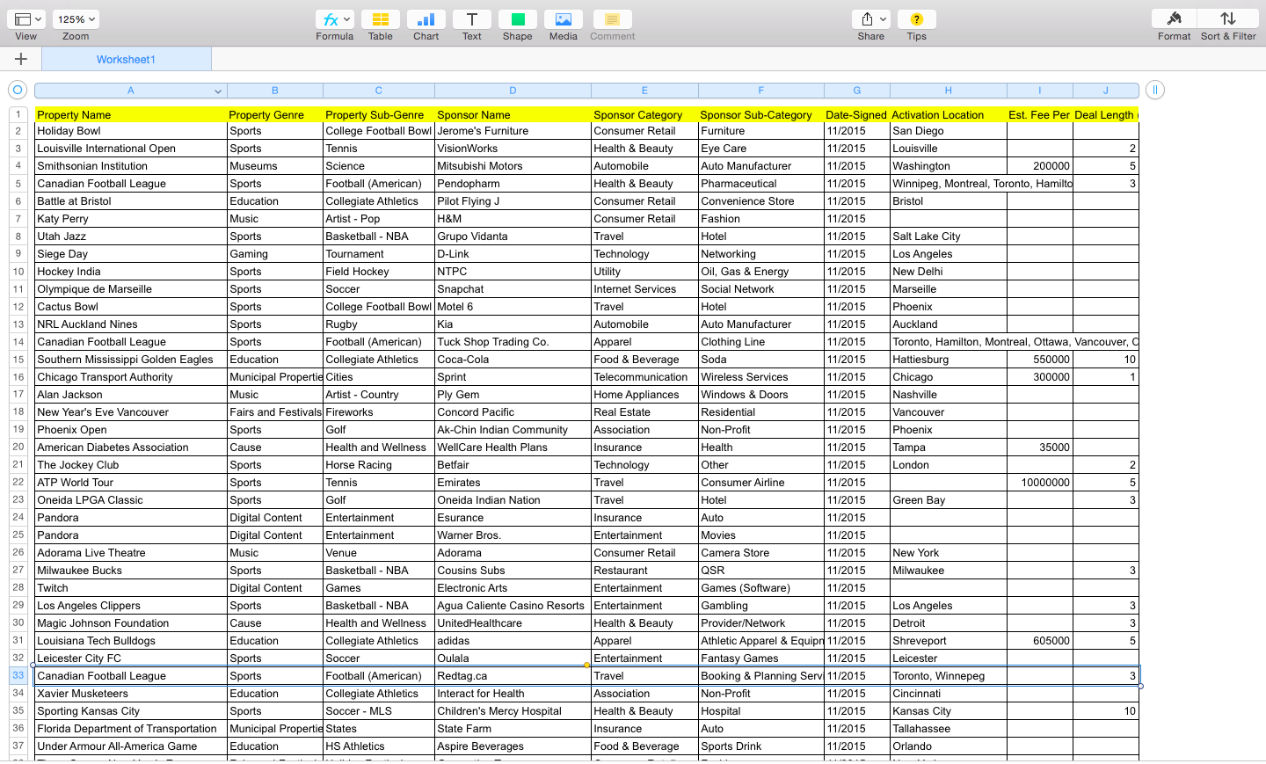The image size is (1266, 764).
Task: Select cell 'Oneida LPGA Classic'
Action: (x=131, y=500)
